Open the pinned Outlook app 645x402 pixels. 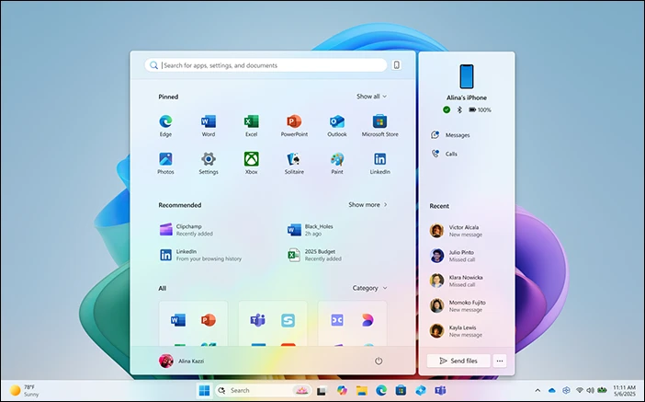(337, 126)
